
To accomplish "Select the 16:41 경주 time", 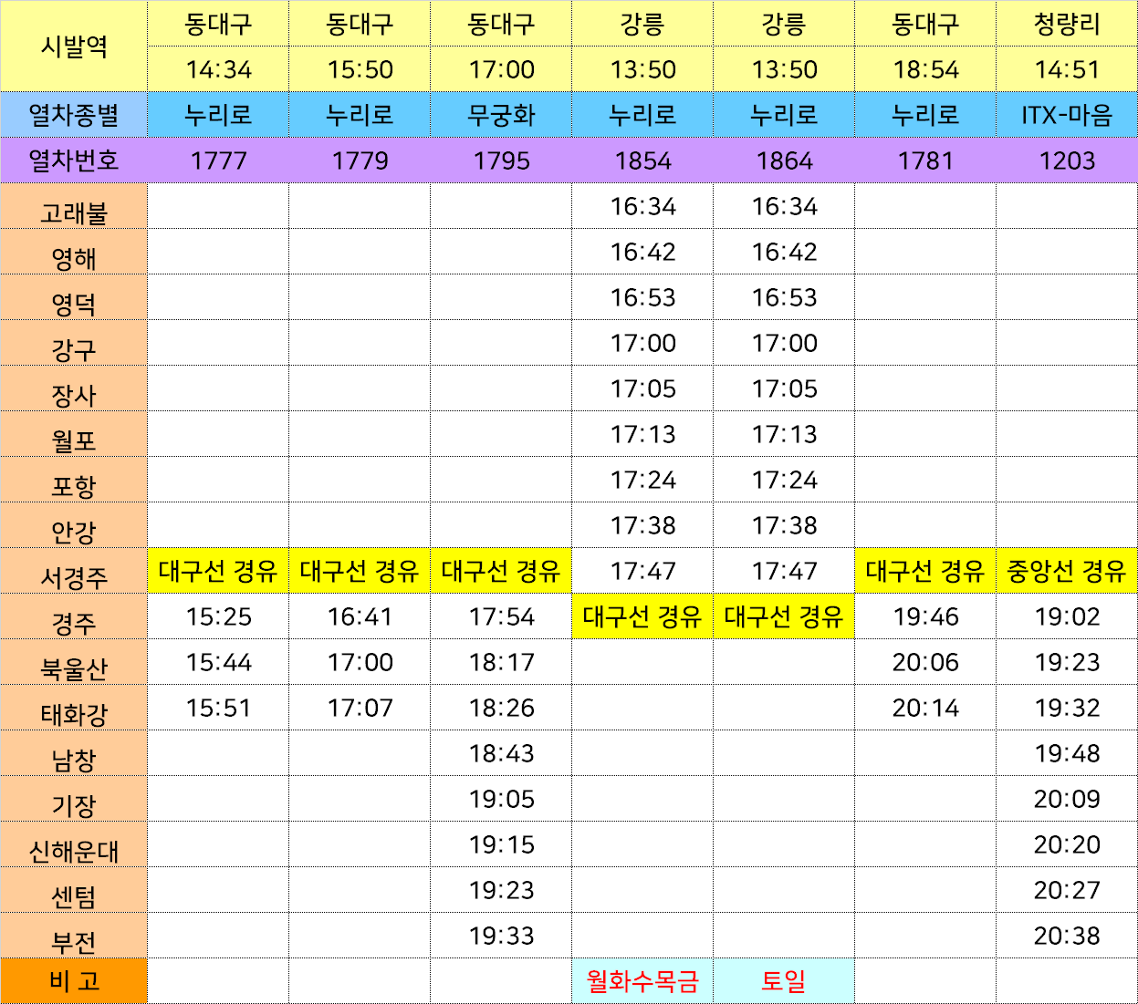I will pyautogui.click(x=360, y=616).
